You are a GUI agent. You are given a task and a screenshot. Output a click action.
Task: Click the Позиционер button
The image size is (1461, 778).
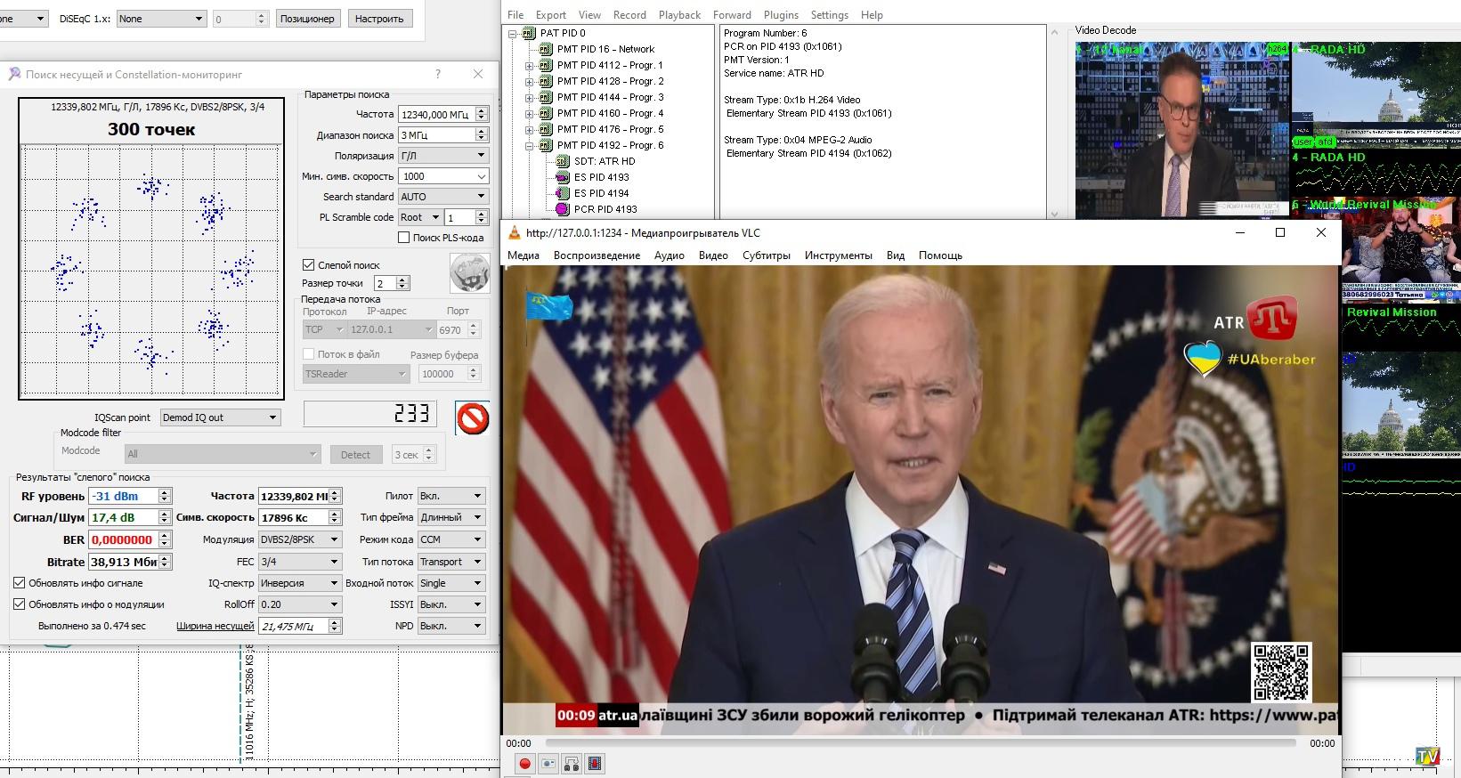(x=307, y=19)
